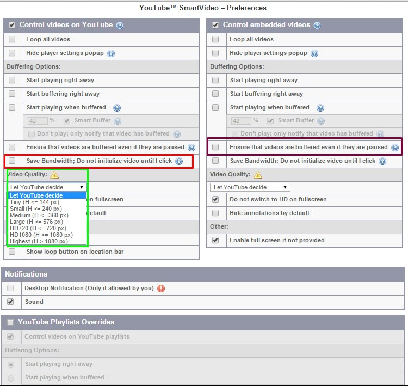This screenshot has width=408, height=386.
Task: Enable Desktop Notification checkbox
Action: 10,288
